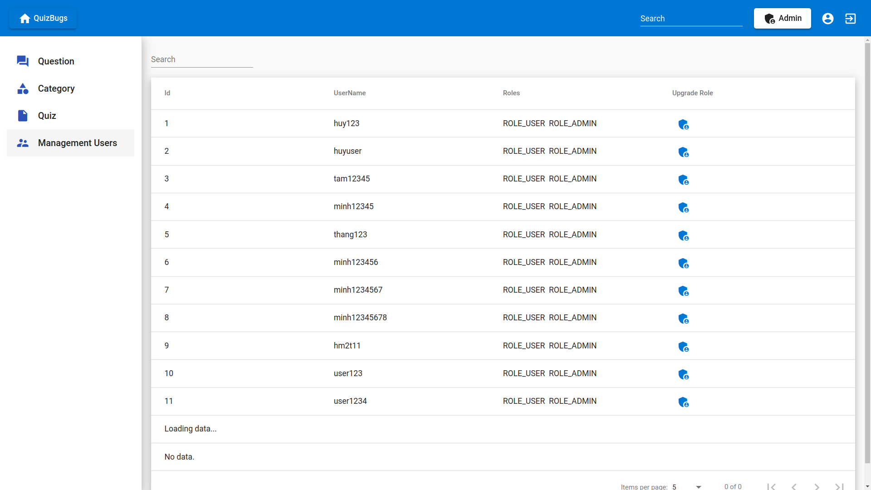Viewport: 871px width, 490px height.
Task: Upgrade role for minh12345678
Action: click(683, 318)
